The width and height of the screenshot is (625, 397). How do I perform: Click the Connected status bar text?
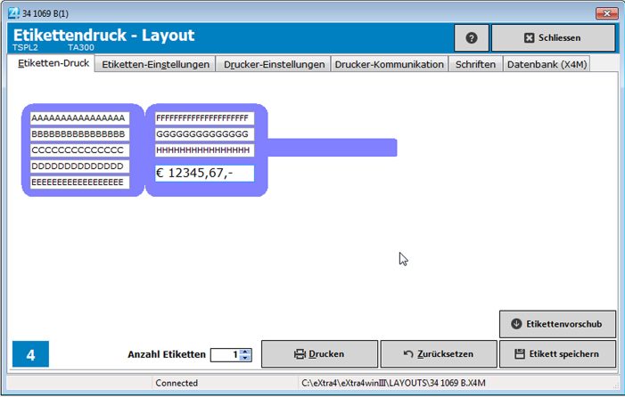pos(177,383)
